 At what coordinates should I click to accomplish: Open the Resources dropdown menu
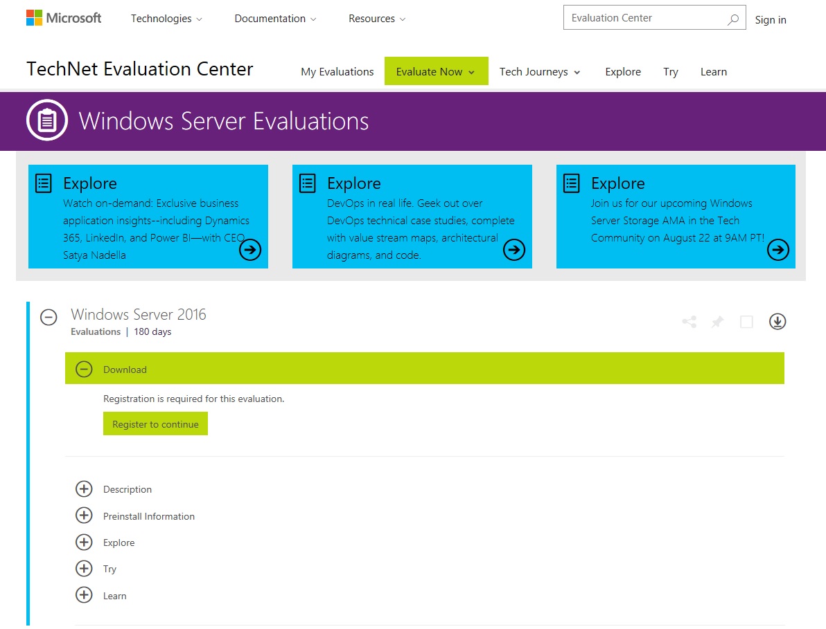(377, 19)
